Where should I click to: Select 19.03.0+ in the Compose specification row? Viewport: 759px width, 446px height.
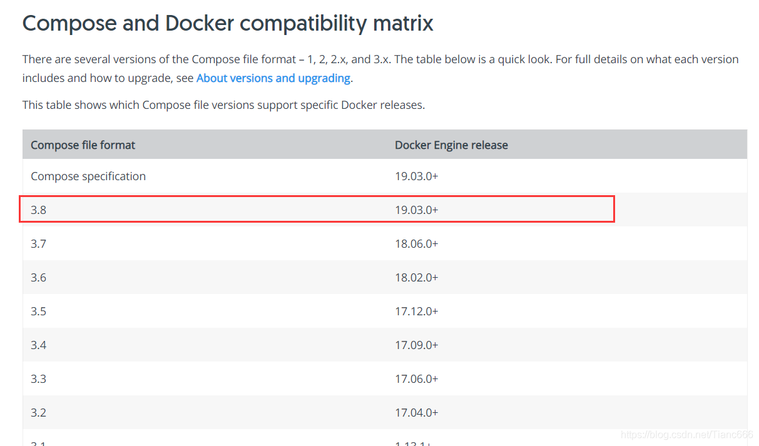pos(417,176)
